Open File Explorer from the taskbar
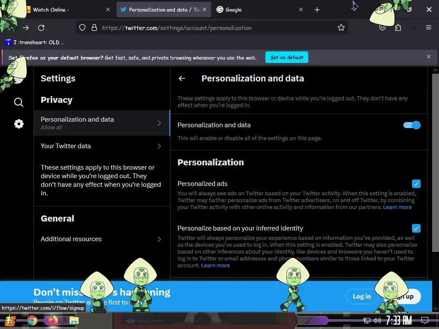The width and height of the screenshot is (439, 329). (x=74, y=320)
